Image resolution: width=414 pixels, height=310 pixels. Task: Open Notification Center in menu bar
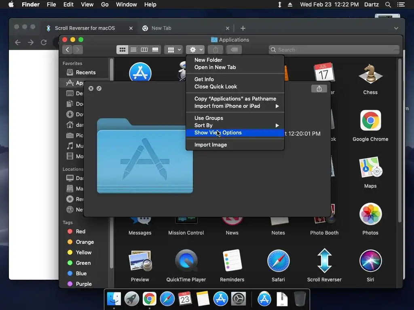point(401,4)
